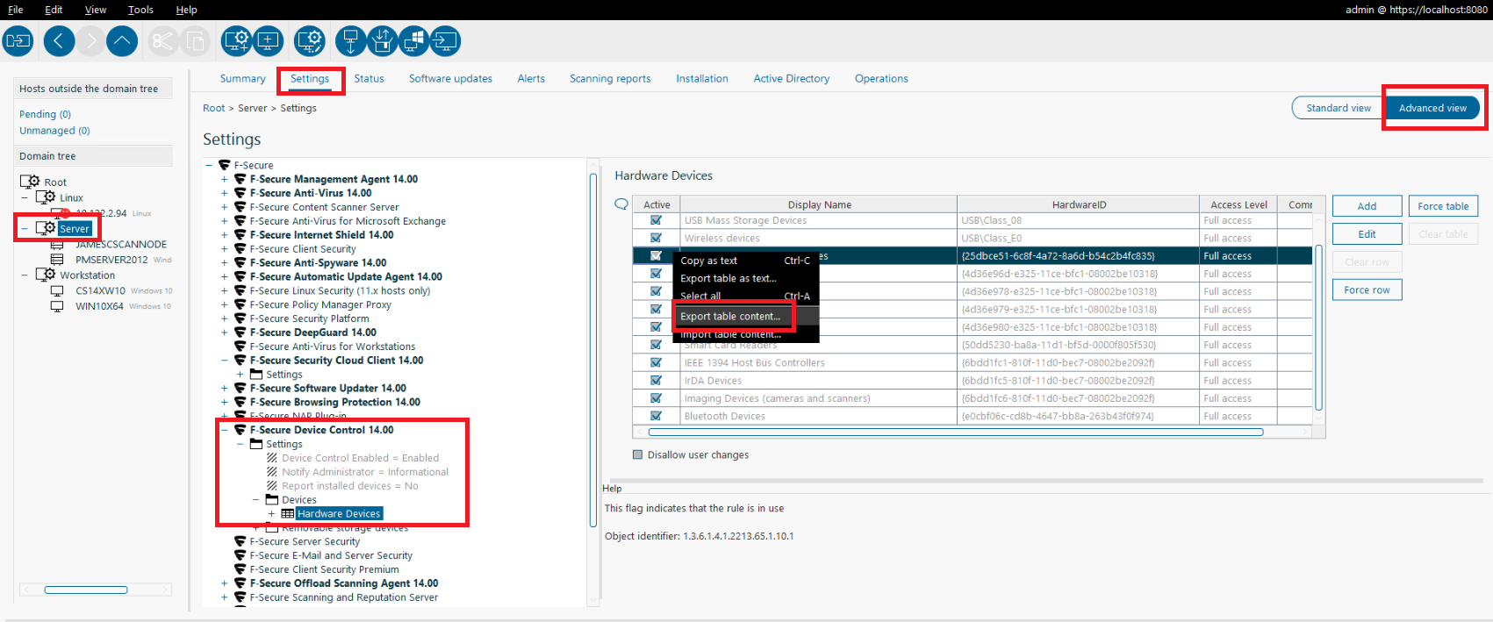Click the Force row button

[1367, 290]
